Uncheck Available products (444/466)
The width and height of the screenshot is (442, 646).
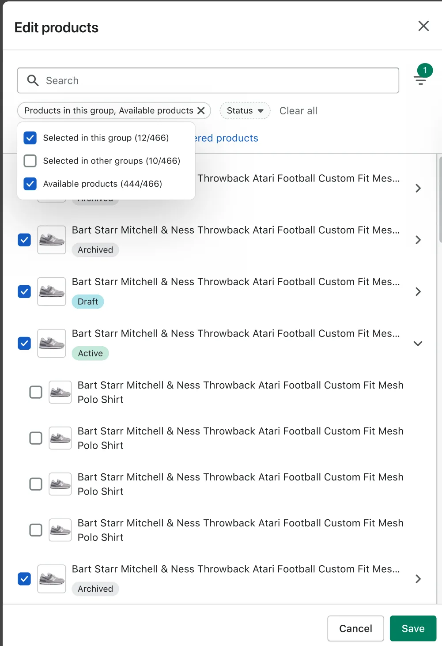pos(30,184)
